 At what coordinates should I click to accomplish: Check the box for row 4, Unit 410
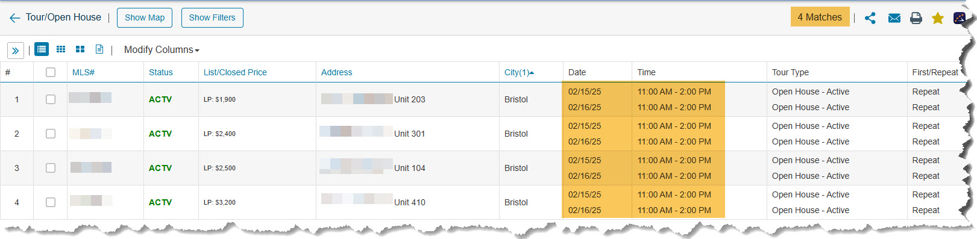(51, 202)
